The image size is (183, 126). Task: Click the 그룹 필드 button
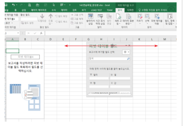click(77, 23)
